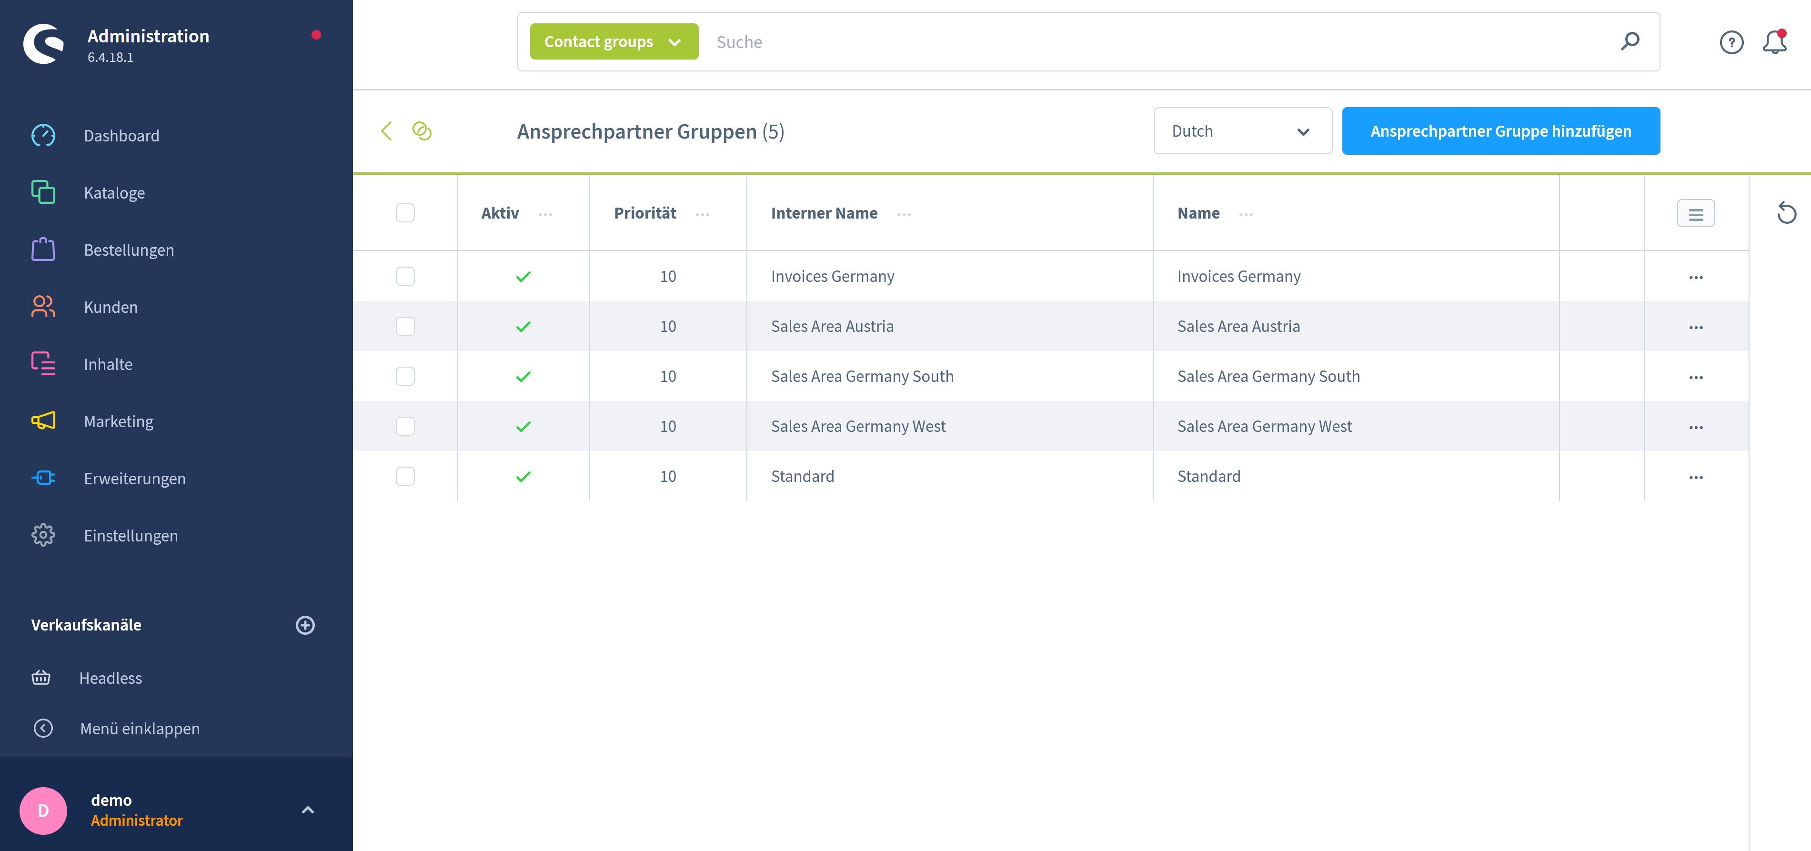Click Ansprechpartner Gruppe hinzufügen button
This screenshot has width=1811, height=851.
(x=1500, y=130)
